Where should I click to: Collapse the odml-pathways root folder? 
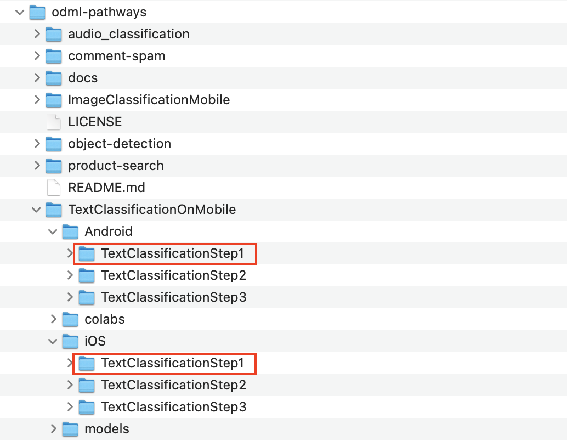pyautogui.click(x=20, y=12)
